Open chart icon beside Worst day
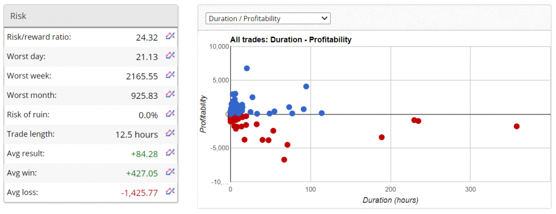The width and height of the screenshot is (556, 214). point(170,55)
